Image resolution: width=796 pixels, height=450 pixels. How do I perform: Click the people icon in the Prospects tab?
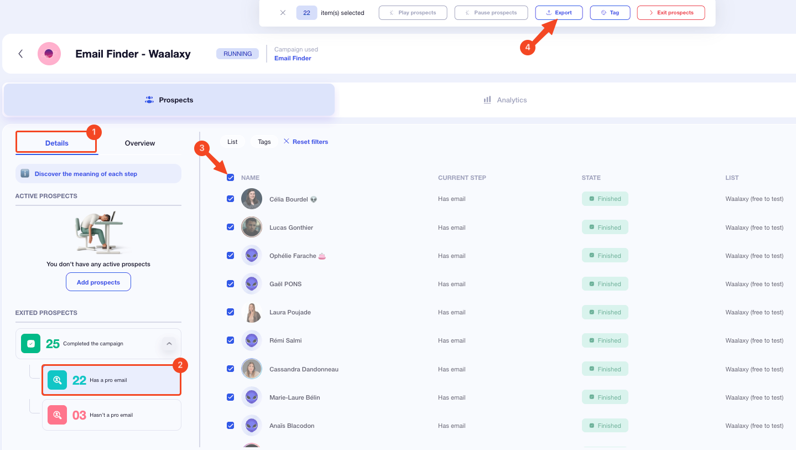coord(149,100)
